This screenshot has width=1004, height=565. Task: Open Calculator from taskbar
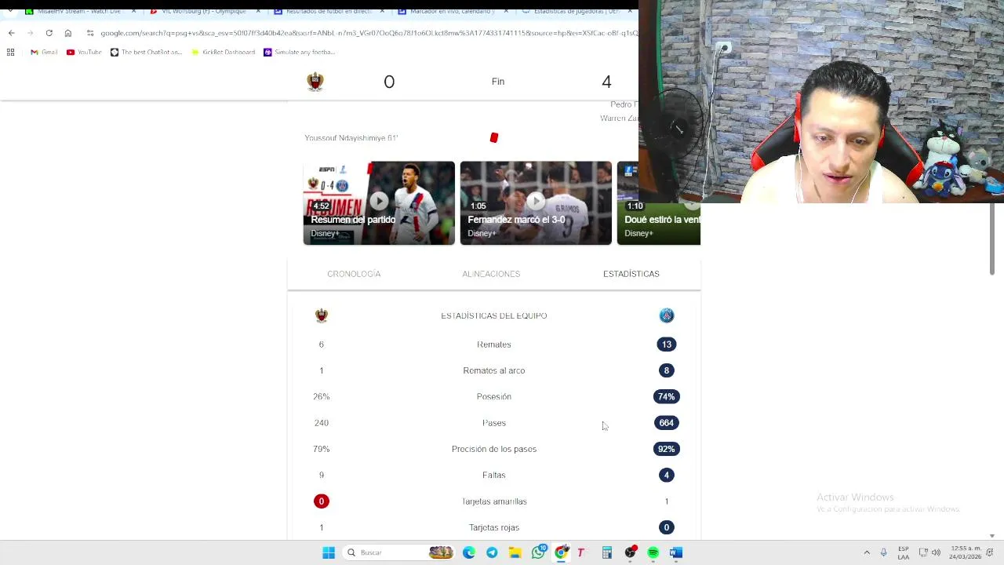[607, 552]
